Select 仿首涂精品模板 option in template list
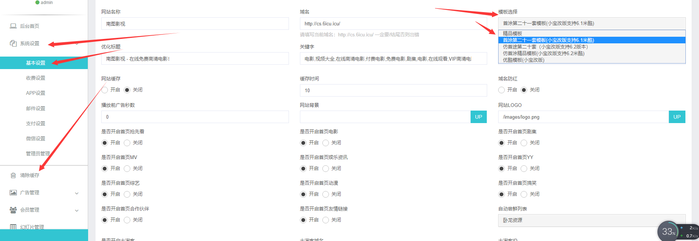Viewport: 699px width, 241px height. click(543, 54)
